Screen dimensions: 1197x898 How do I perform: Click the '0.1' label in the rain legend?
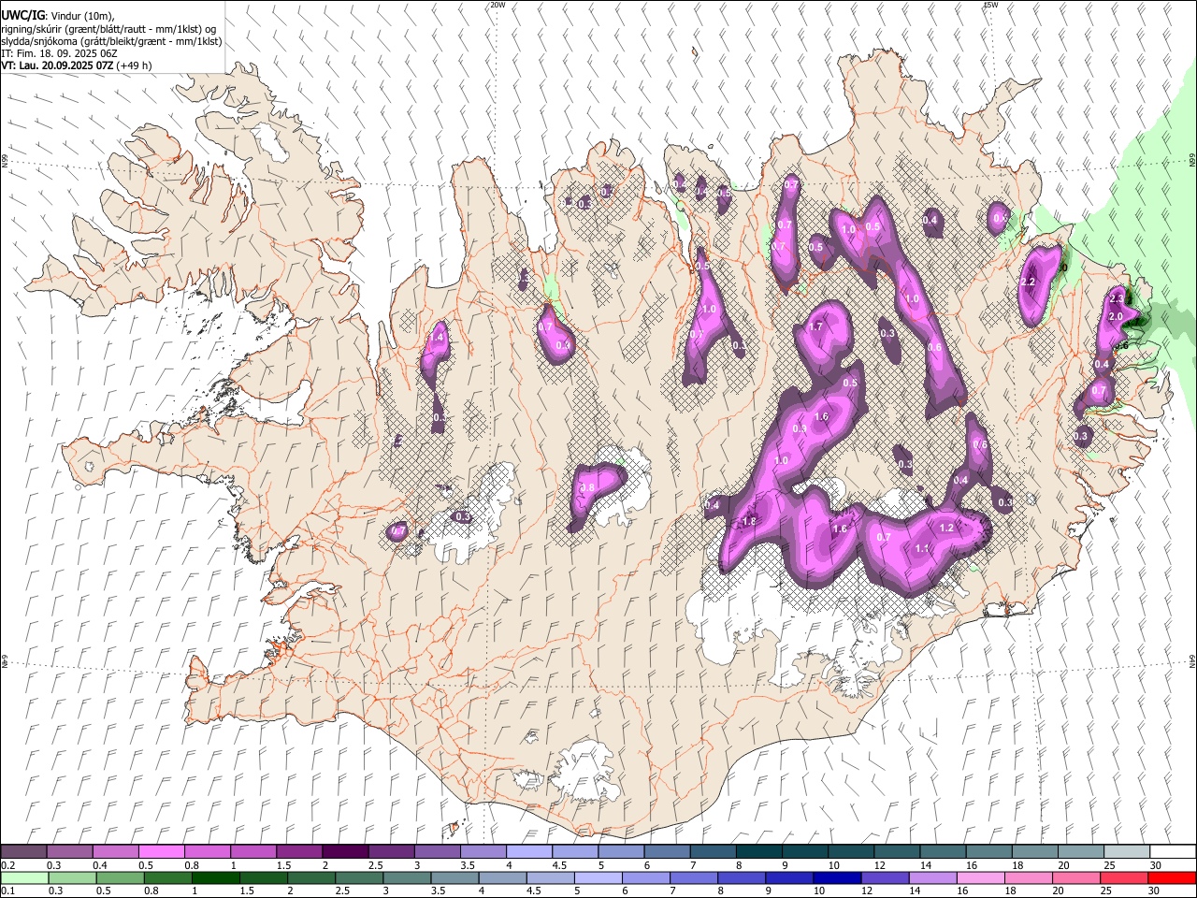click(x=7, y=891)
